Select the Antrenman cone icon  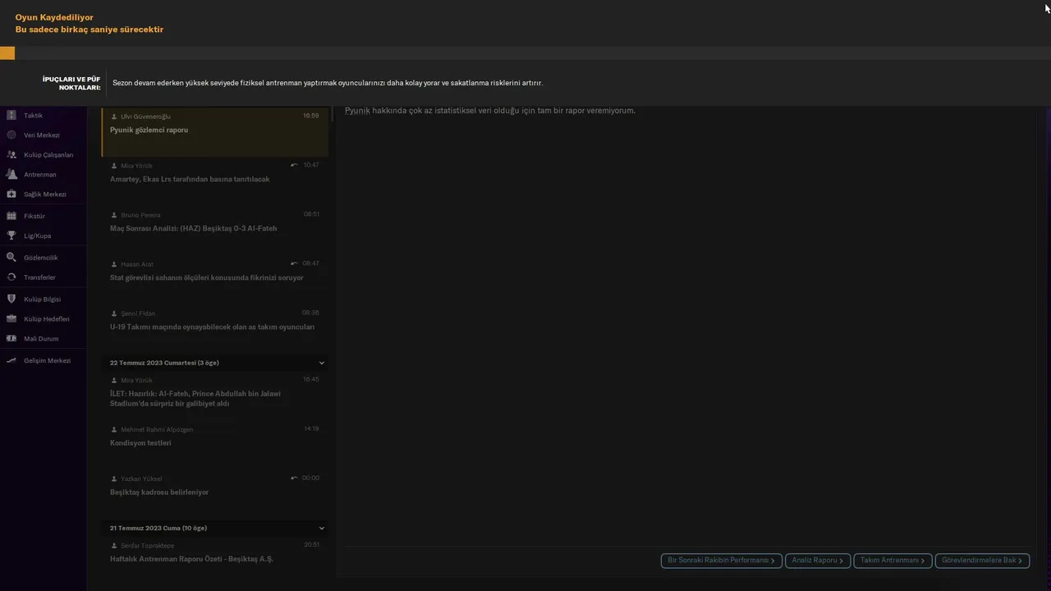coord(11,174)
